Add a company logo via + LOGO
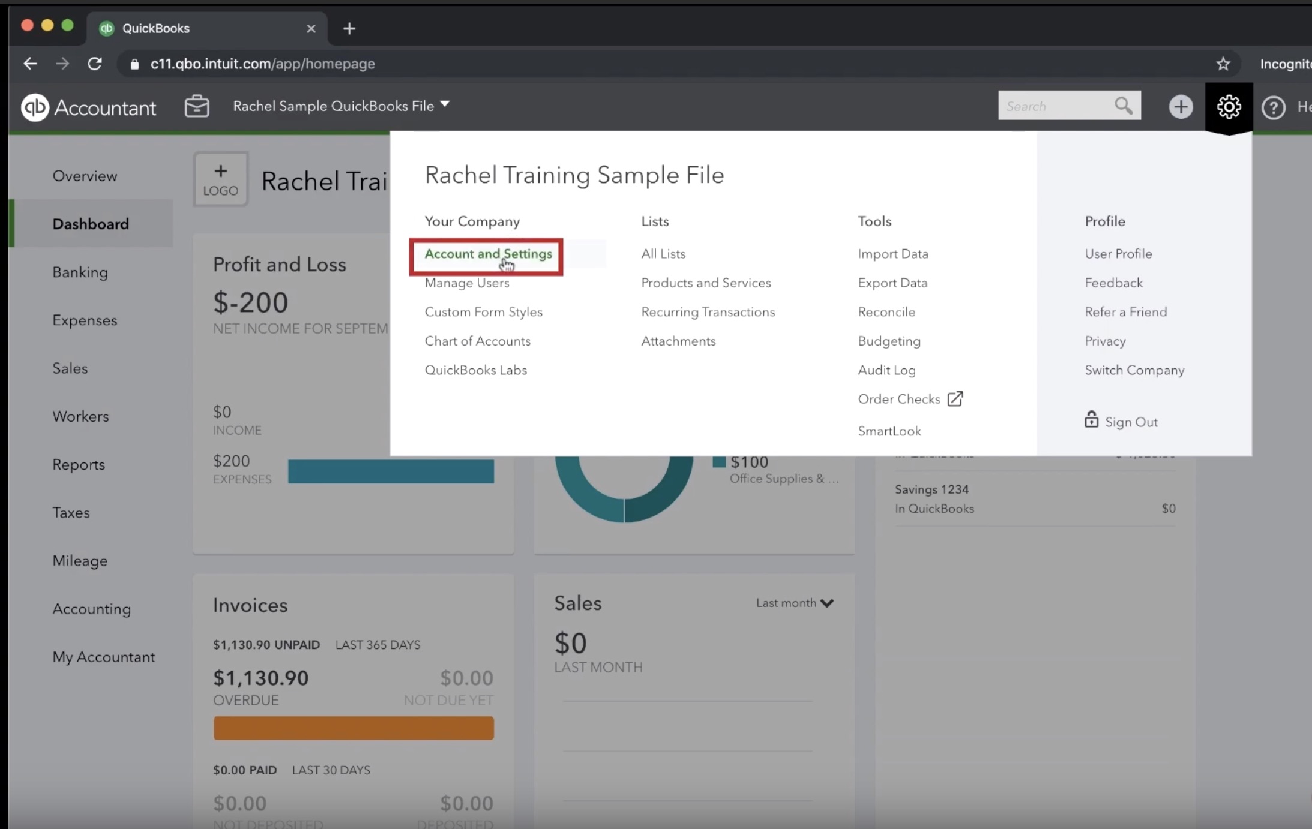 pos(221,179)
